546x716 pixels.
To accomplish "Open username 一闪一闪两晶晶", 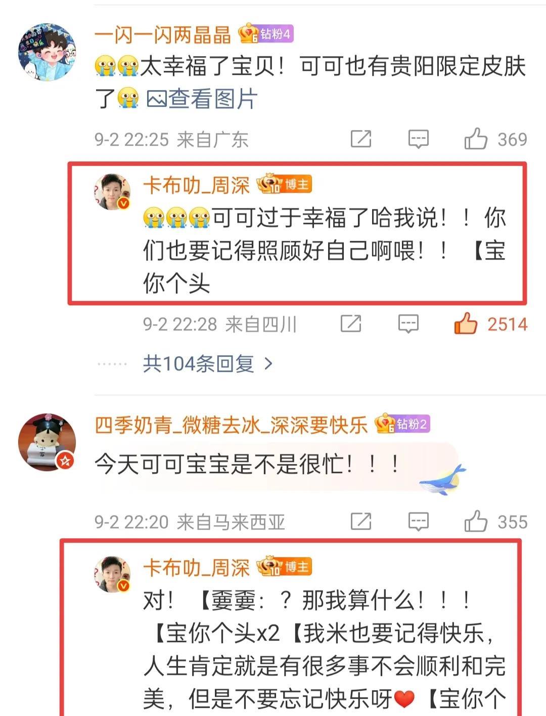I will (163, 34).
